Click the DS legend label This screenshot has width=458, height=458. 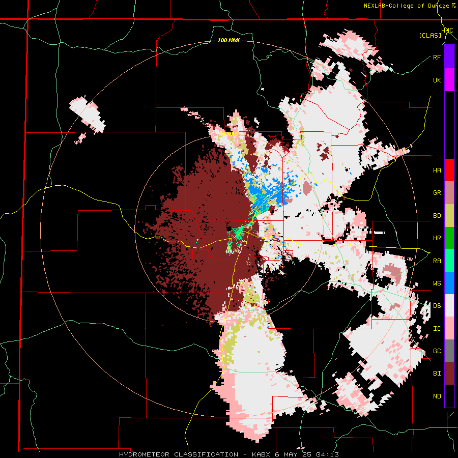coord(437,306)
